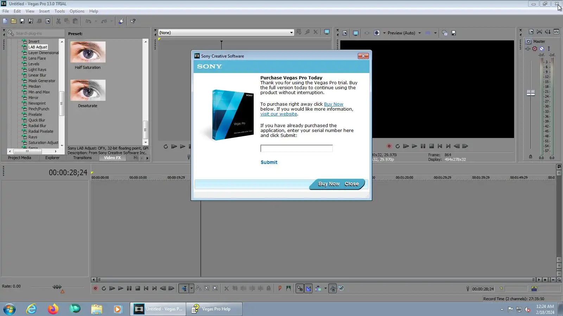Switch to the Transitions tab
563x316 pixels.
click(x=82, y=158)
